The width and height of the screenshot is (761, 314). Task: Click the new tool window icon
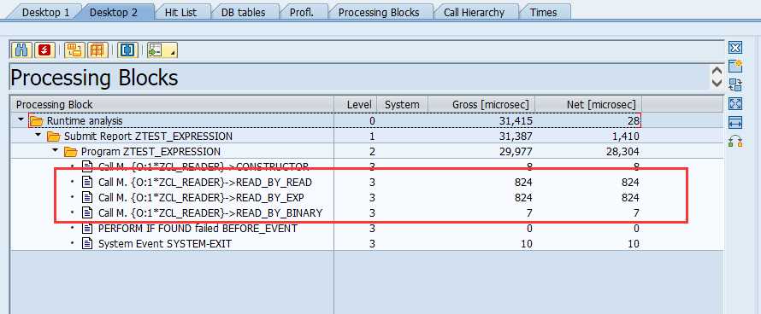[735, 66]
